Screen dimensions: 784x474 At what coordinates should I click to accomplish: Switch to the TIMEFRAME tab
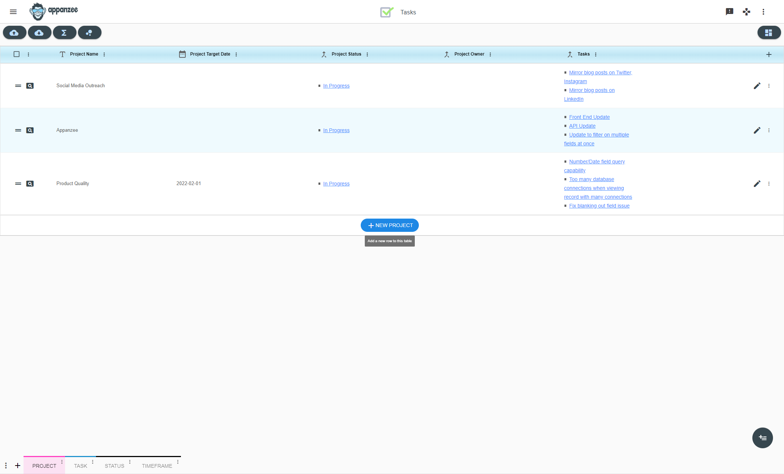point(157,466)
